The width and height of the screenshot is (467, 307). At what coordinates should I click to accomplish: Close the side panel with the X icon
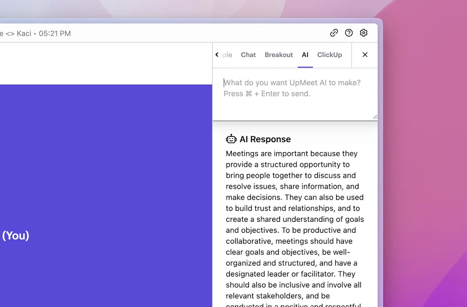coord(365,55)
